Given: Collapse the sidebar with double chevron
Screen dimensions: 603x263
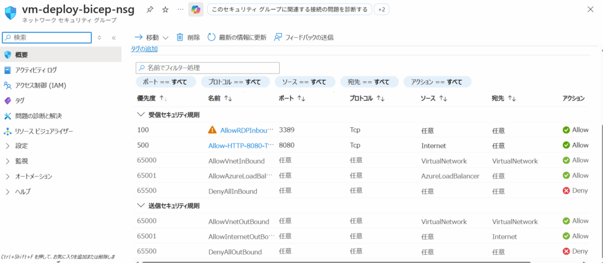Looking at the screenshot, I should point(114,37).
